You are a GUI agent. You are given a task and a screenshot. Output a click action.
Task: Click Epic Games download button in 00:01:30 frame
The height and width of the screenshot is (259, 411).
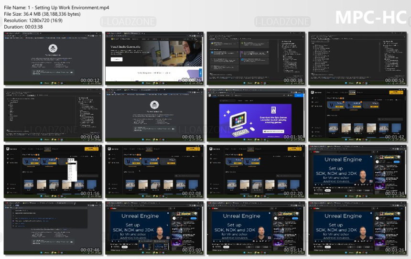coord(273,131)
